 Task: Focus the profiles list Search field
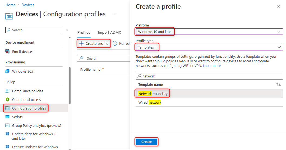(x=104, y=58)
